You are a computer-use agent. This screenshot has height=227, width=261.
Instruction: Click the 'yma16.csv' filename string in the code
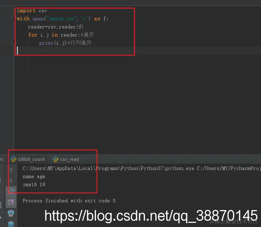pyautogui.click(x=62, y=19)
